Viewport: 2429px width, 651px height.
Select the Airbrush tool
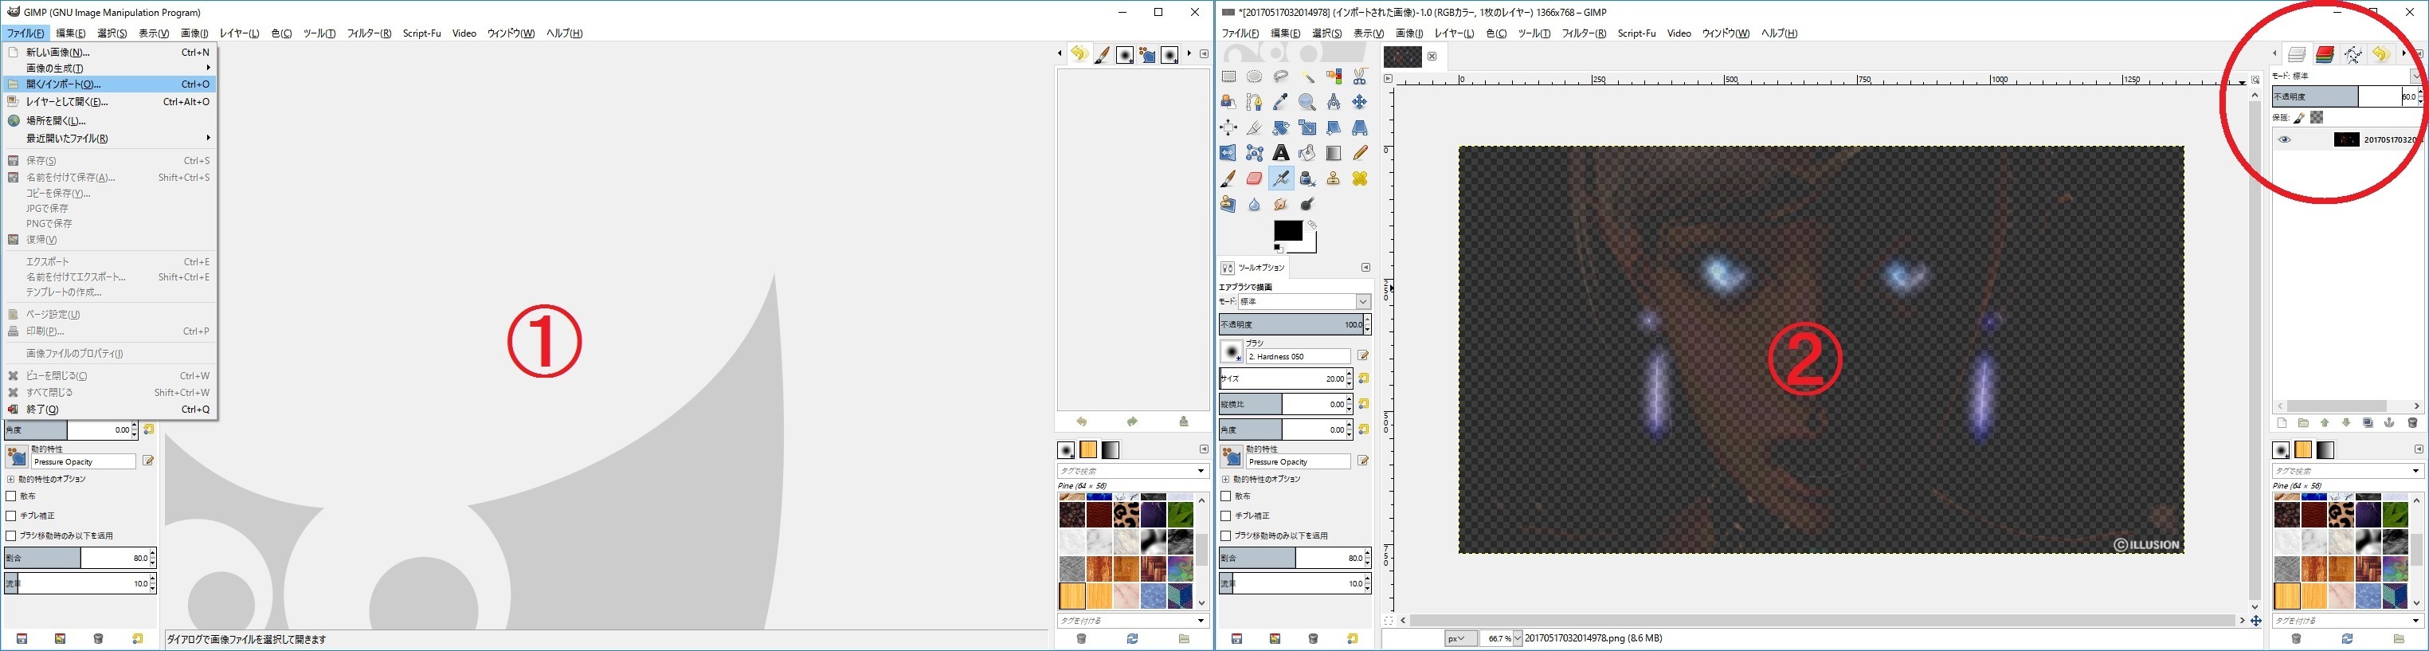pos(1280,178)
